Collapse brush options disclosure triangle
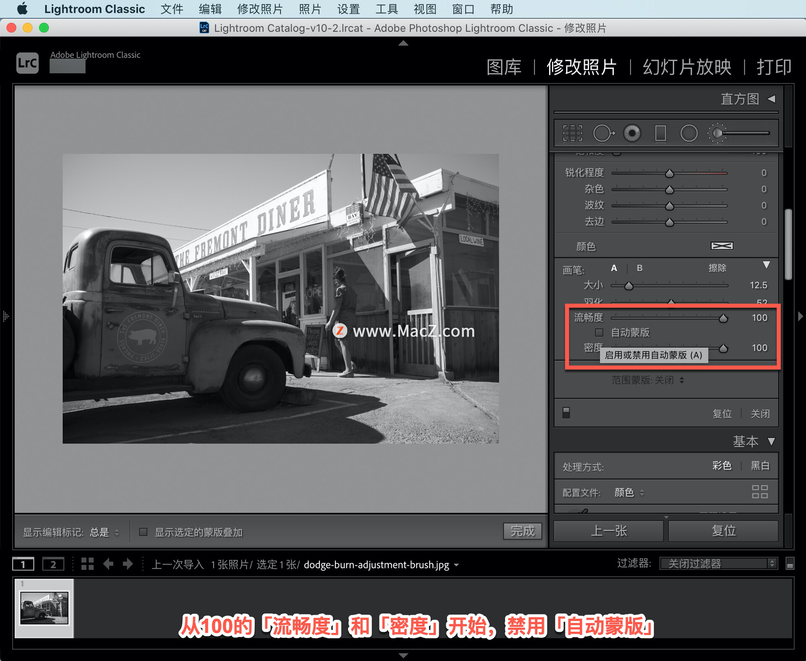 point(767,265)
